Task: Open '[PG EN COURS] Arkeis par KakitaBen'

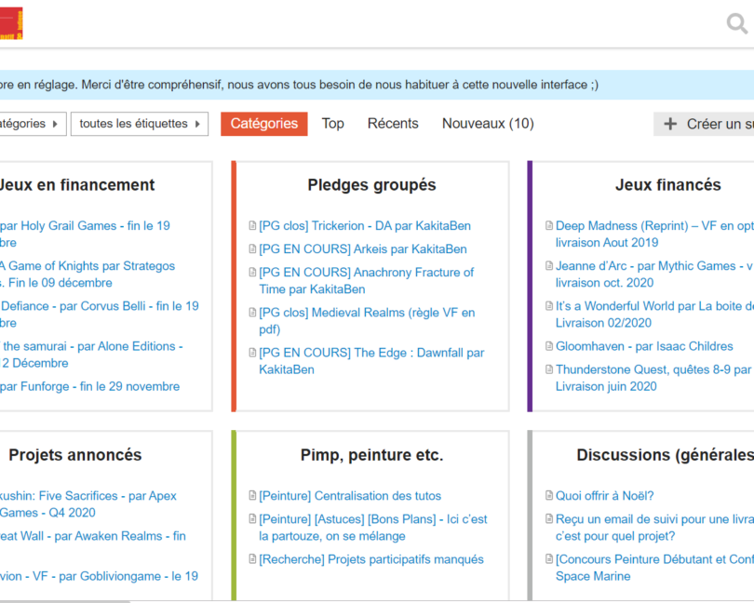Action: pos(363,249)
